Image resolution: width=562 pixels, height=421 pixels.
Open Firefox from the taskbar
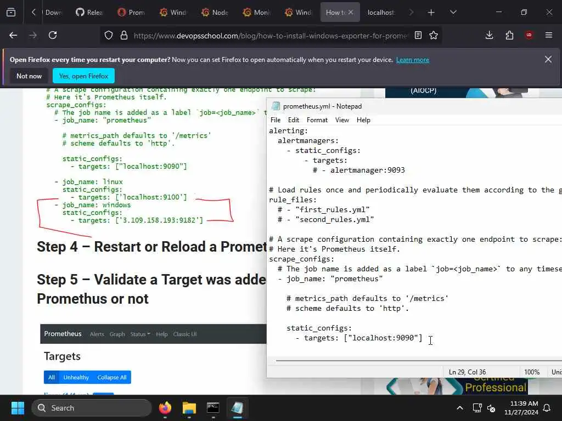[165, 408]
